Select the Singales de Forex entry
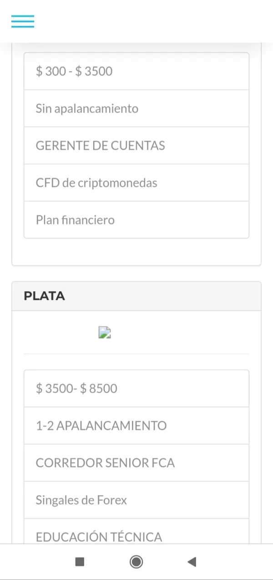The height and width of the screenshot is (580, 273). coord(136,500)
